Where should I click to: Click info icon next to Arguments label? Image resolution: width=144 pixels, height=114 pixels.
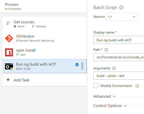tap(114, 68)
